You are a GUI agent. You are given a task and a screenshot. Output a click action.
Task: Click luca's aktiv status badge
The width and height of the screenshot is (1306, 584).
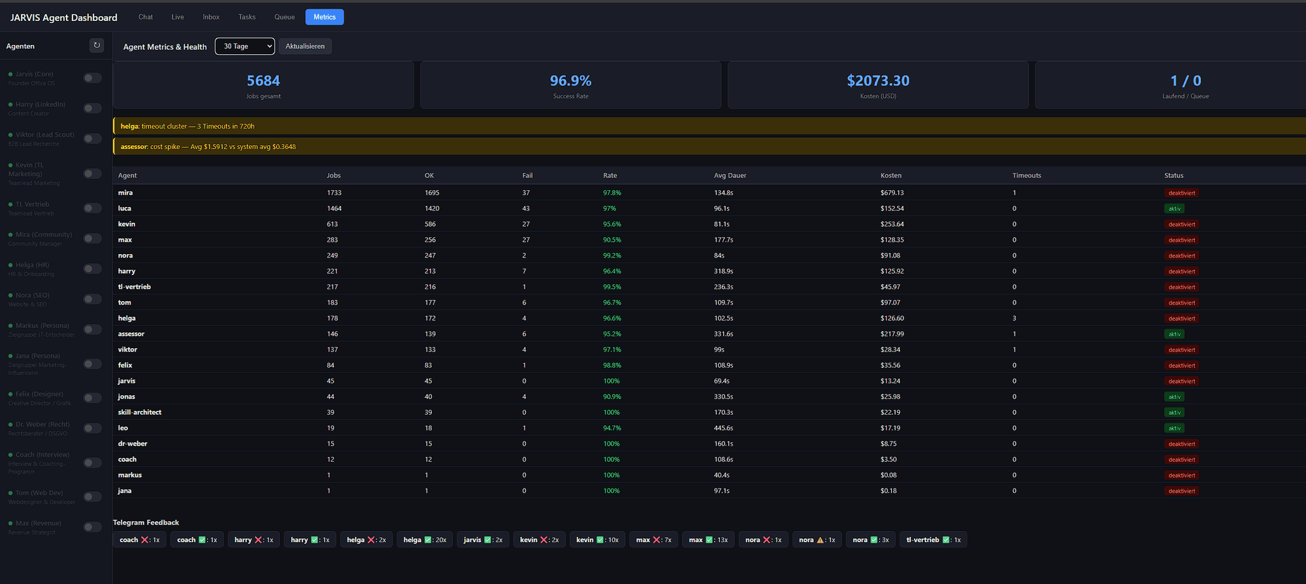tap(1174, 208)
